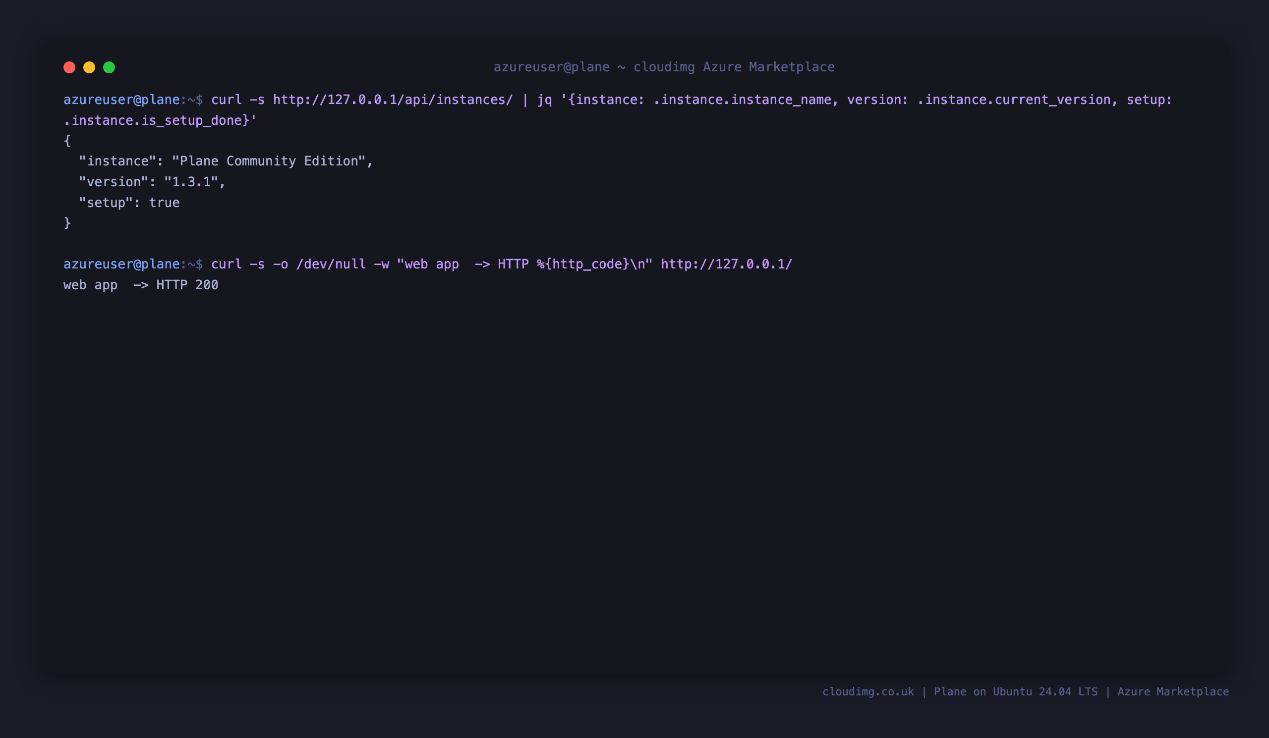Click the opening brace of the JSON output
The height and width of the screenshot is (738, 1269).
point(67,140)
